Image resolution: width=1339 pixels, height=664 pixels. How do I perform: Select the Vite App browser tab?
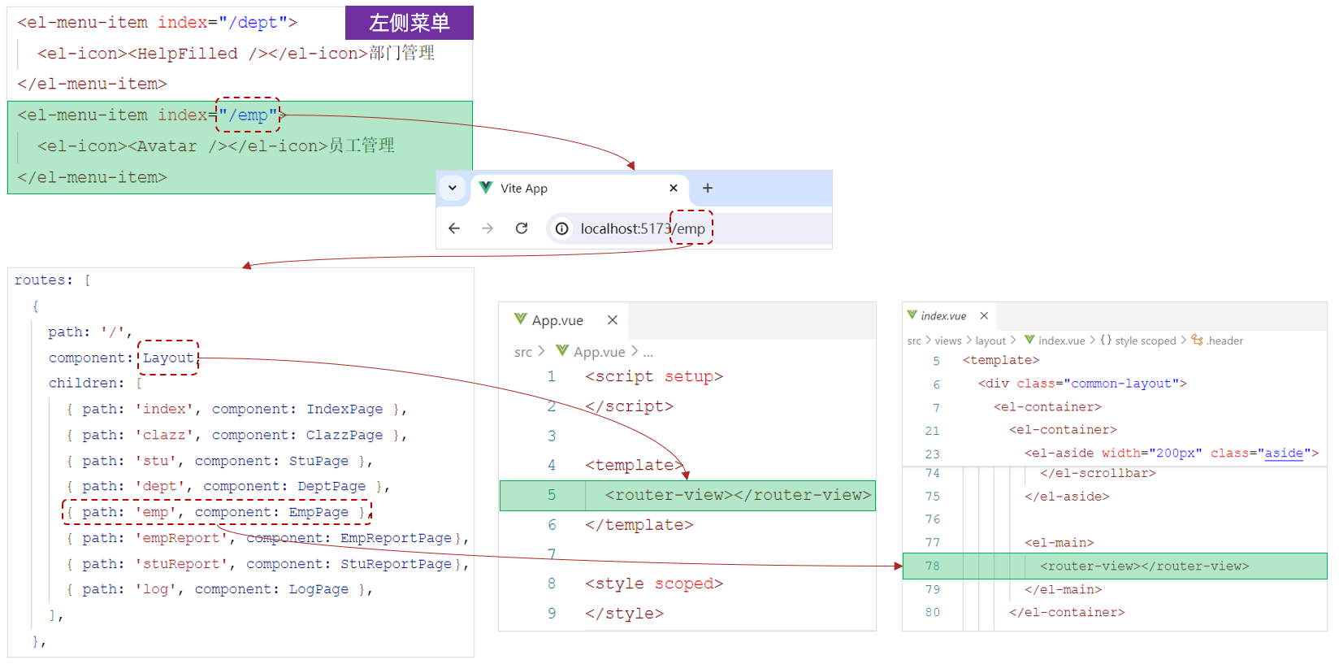click(x=569, y=188)
